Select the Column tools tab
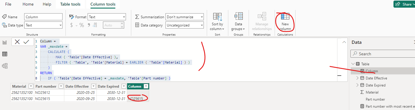This screenshot has height=110, width=415. [x=103, y=4]
